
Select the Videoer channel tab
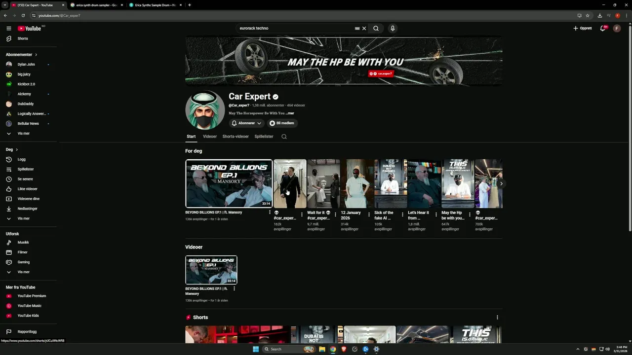coord(210,137)
